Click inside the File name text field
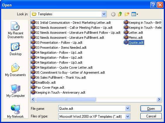Viewport: 165px width, 123px height. (x=92, y=108)
